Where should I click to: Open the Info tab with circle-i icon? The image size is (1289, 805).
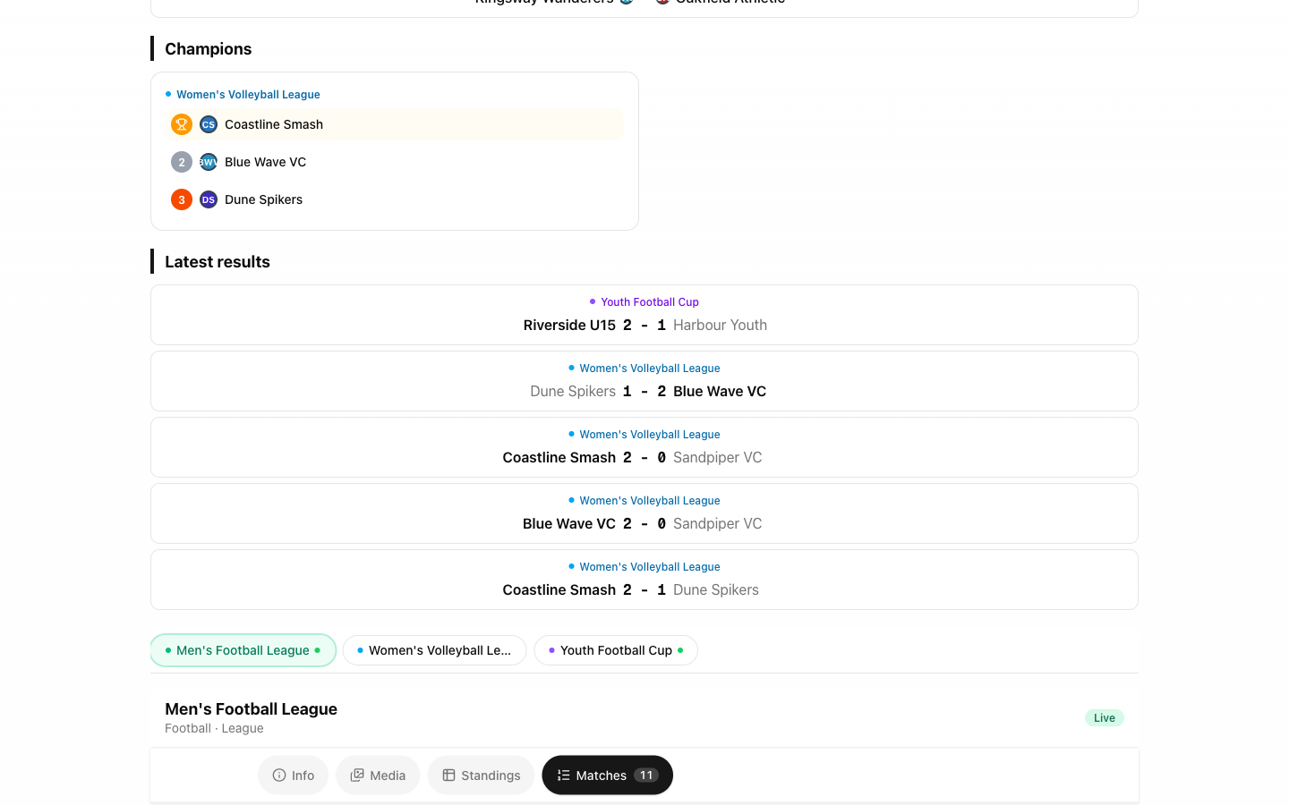294,775
